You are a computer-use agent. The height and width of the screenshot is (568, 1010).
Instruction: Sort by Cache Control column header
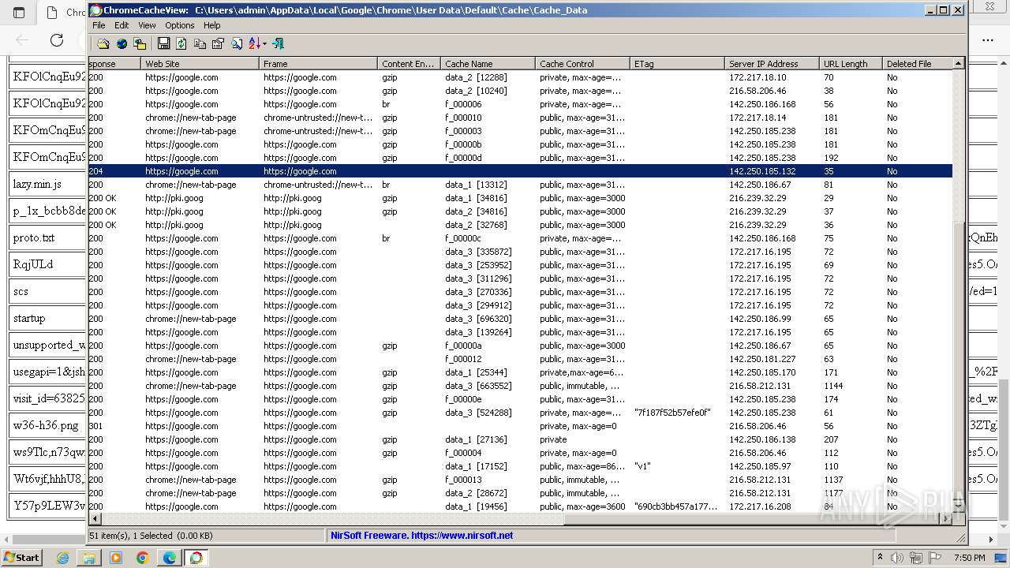coord(582,63)
